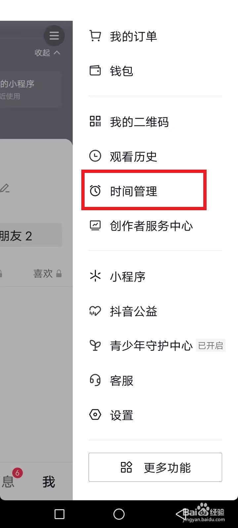Tap the 朋友 2 button

pyautogui.click(x=30, y=235)
